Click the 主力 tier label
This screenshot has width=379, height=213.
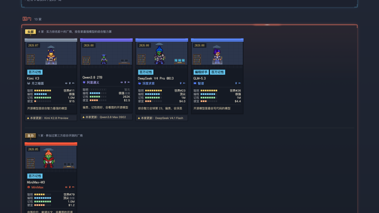31,136
